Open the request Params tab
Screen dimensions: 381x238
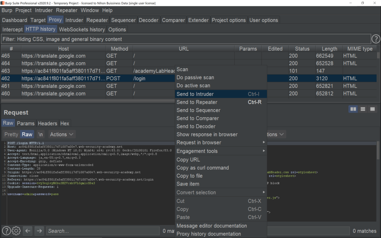point(26,123)
